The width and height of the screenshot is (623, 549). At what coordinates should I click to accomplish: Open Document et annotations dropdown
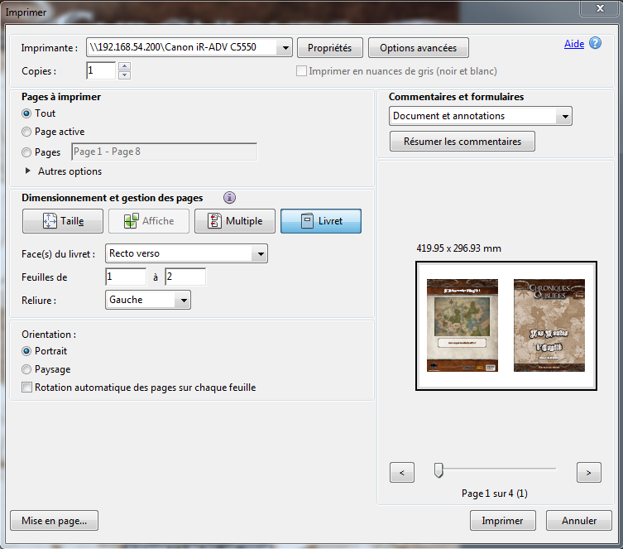pos(565,117)
